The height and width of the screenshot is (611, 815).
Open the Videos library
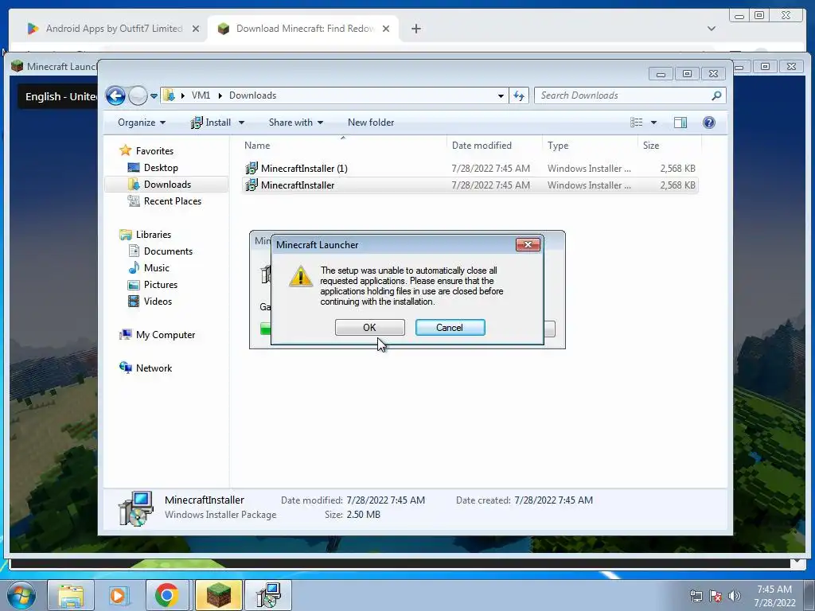(x=150, y=302)
